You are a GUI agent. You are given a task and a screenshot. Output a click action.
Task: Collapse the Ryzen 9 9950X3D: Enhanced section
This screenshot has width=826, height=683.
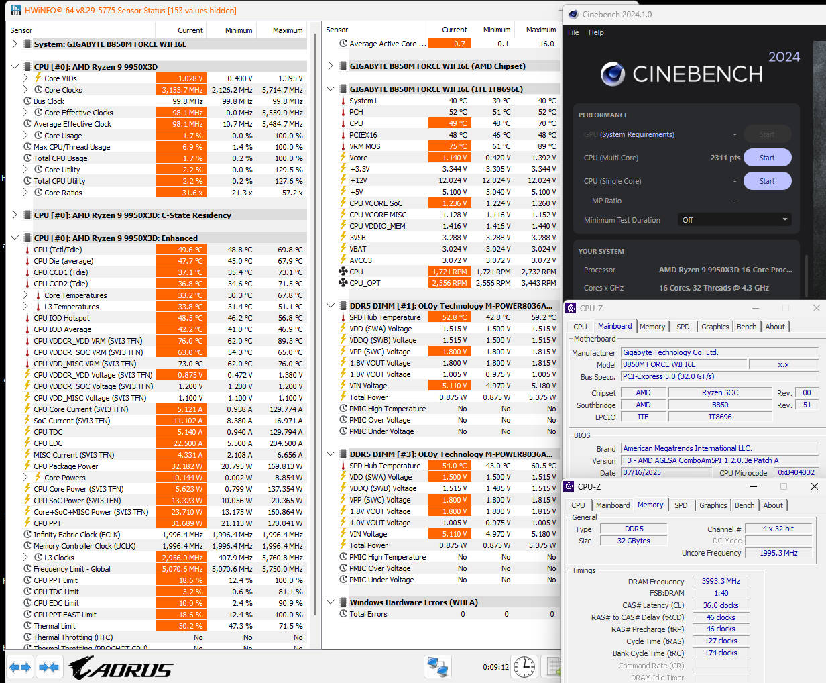coord(15,238)
